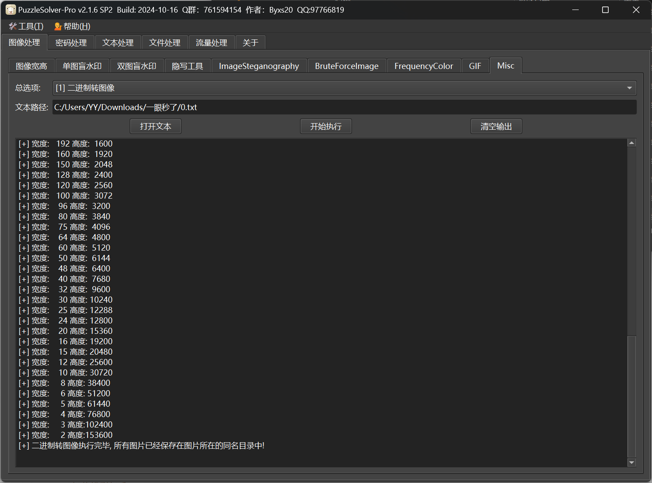Click output line 宽度 4 高度 76800

pos(64,414)
